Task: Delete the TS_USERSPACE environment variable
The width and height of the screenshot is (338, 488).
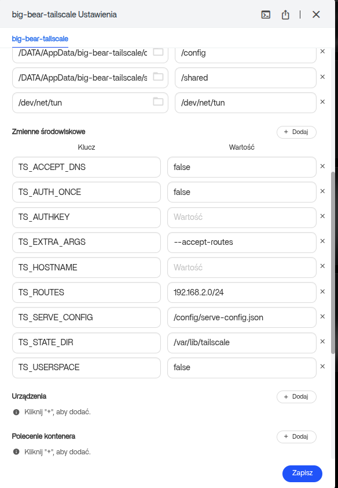Action: pos(322,366)
